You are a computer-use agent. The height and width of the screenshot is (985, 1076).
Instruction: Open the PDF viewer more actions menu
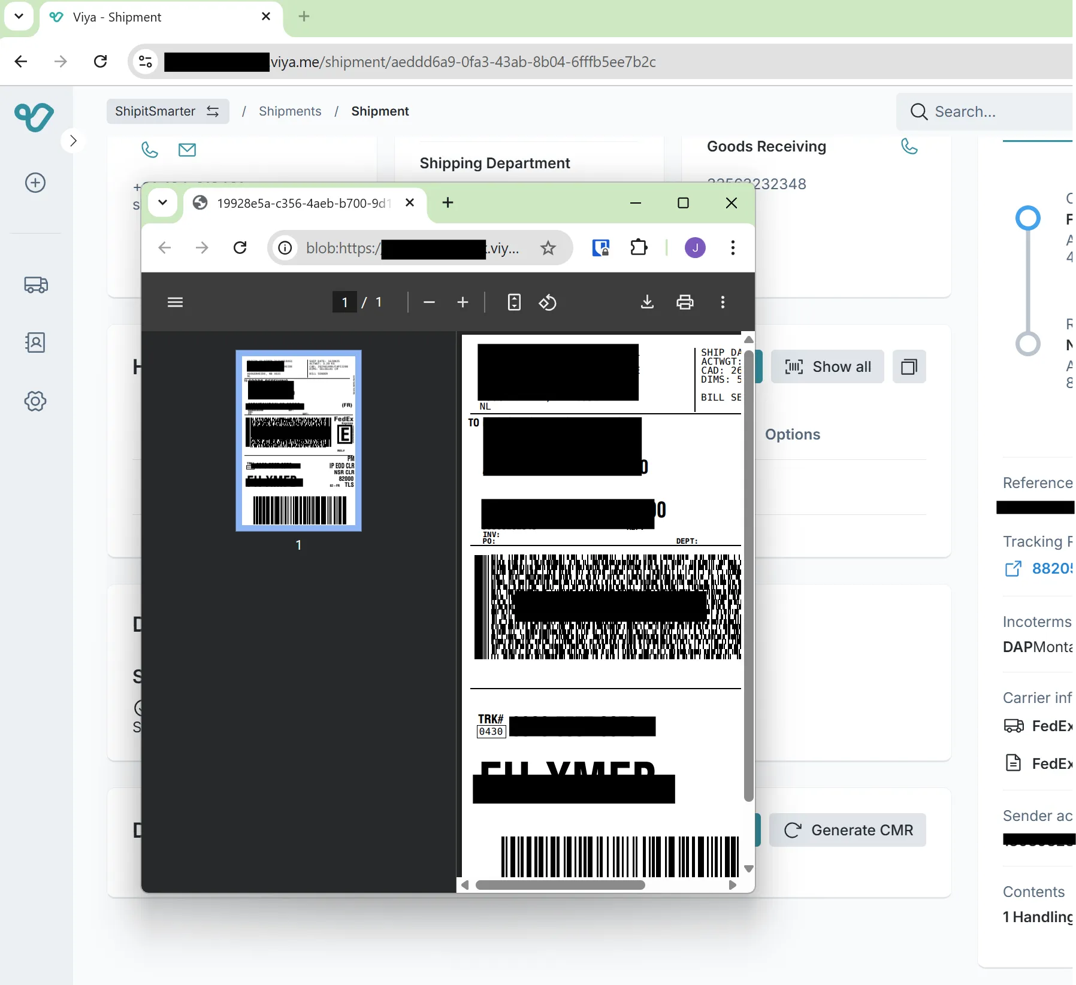pos(723,302)
